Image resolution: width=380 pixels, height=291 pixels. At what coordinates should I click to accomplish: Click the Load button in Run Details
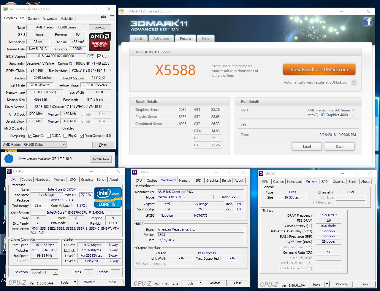(307, 147)
